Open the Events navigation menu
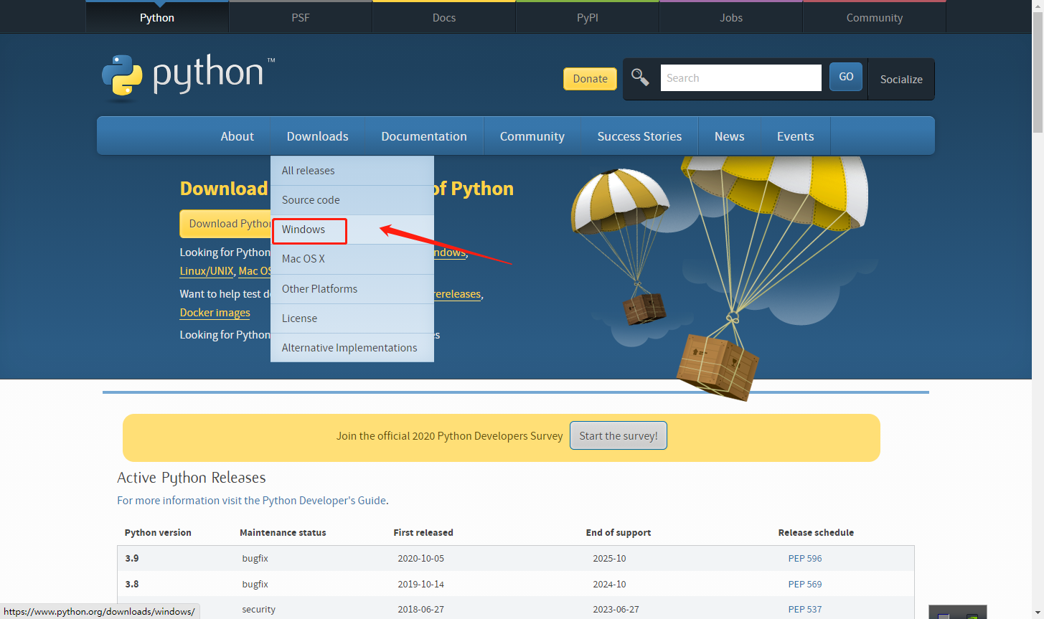Screen dimensions: 1044x619 point(796,136)
